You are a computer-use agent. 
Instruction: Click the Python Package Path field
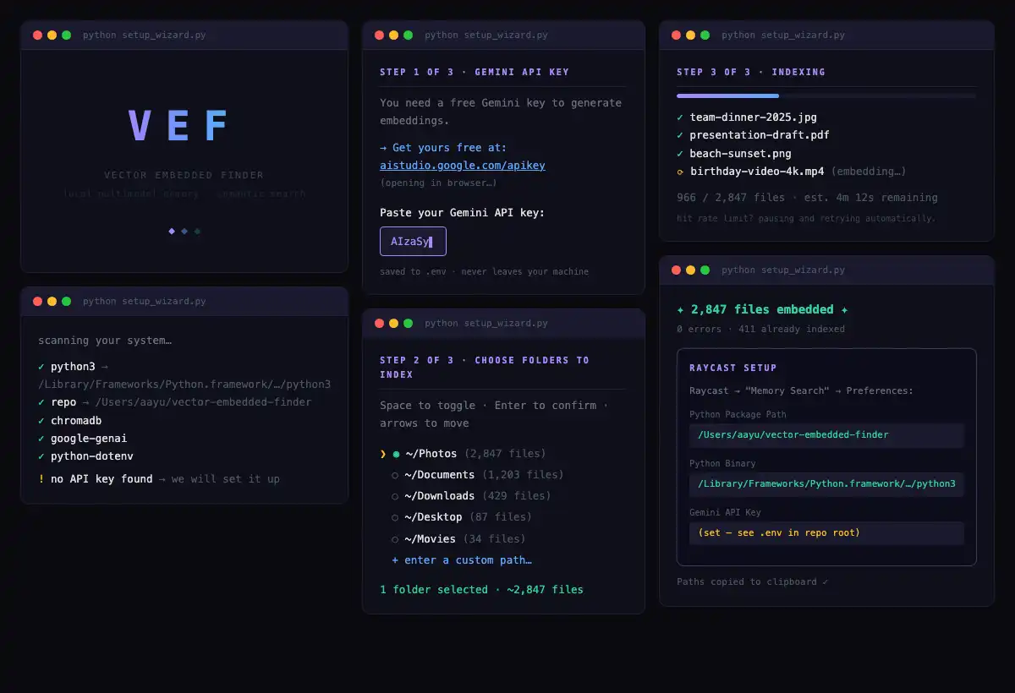(x=826, y=435)
